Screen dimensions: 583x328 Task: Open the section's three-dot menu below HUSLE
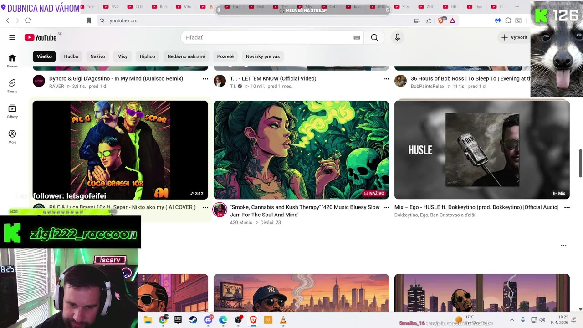563,246
